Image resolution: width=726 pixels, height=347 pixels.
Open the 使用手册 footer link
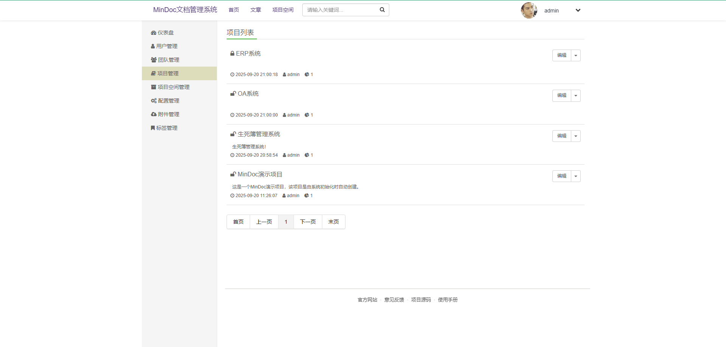tap(448, 300)
